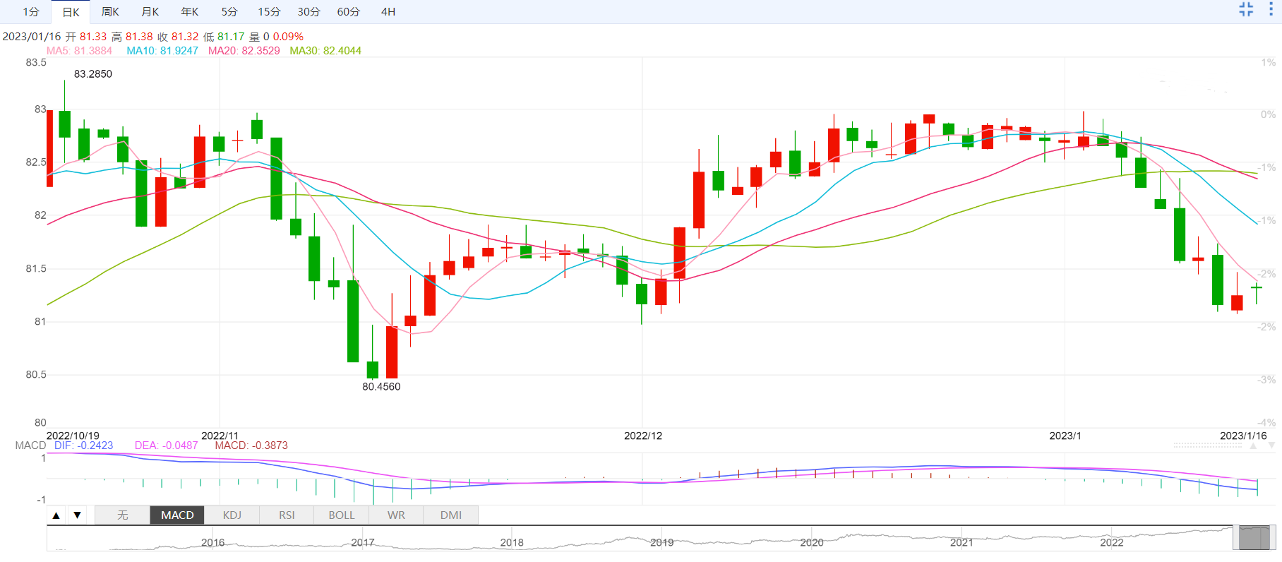Click the grey up triangle under 2023/1/16

coord(1254,446)
